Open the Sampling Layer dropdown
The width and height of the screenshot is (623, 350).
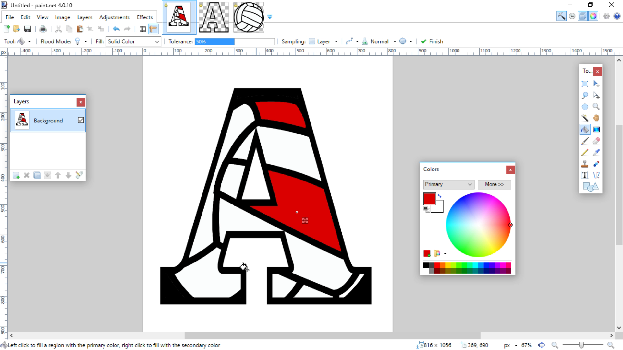(x=323, y=41)
